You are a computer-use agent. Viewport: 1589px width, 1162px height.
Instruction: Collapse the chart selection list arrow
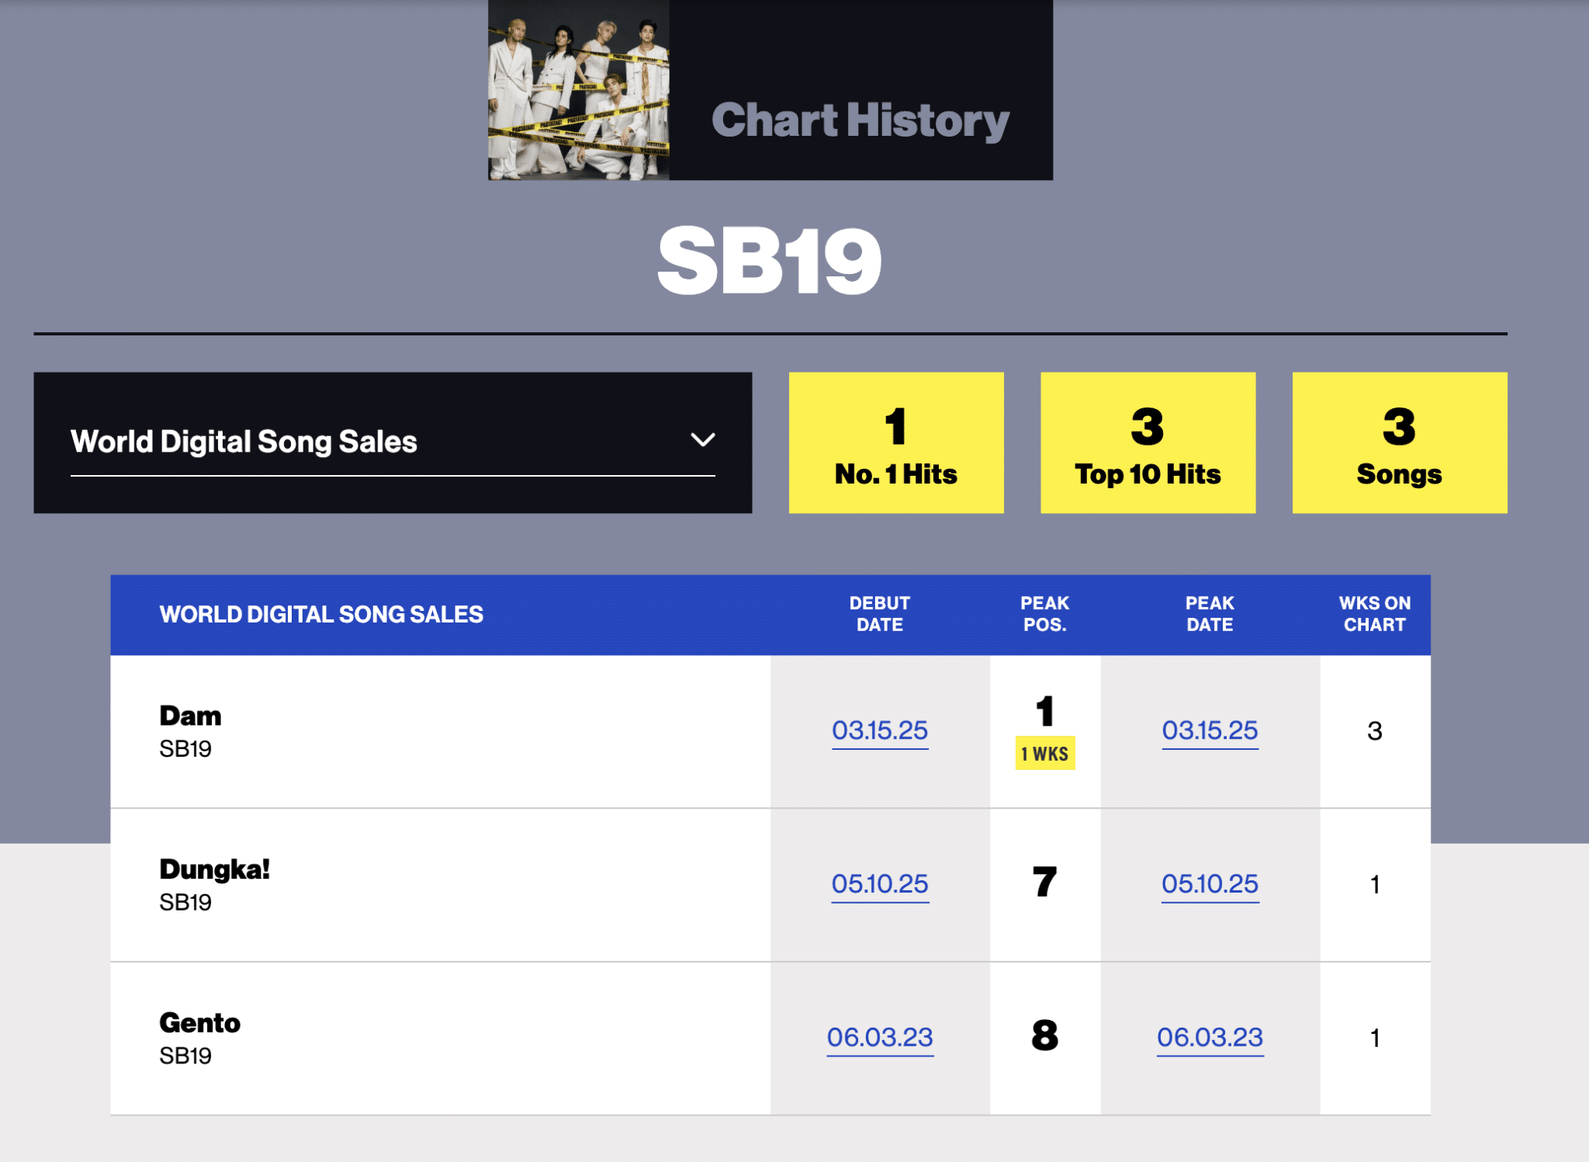point(702,439)
